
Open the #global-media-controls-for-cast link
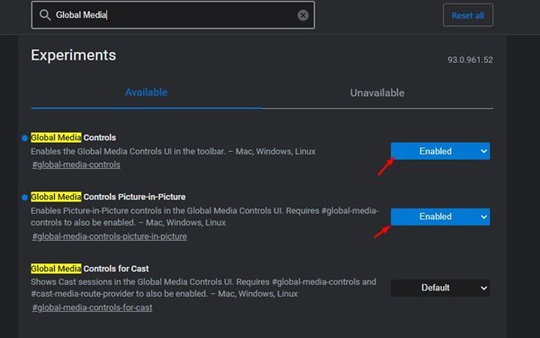point(92,307)
